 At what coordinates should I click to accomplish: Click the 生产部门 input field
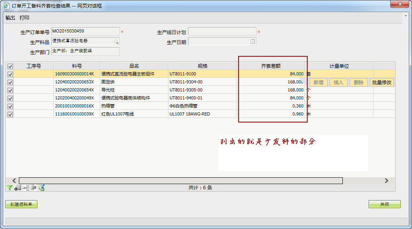point(85,51)
